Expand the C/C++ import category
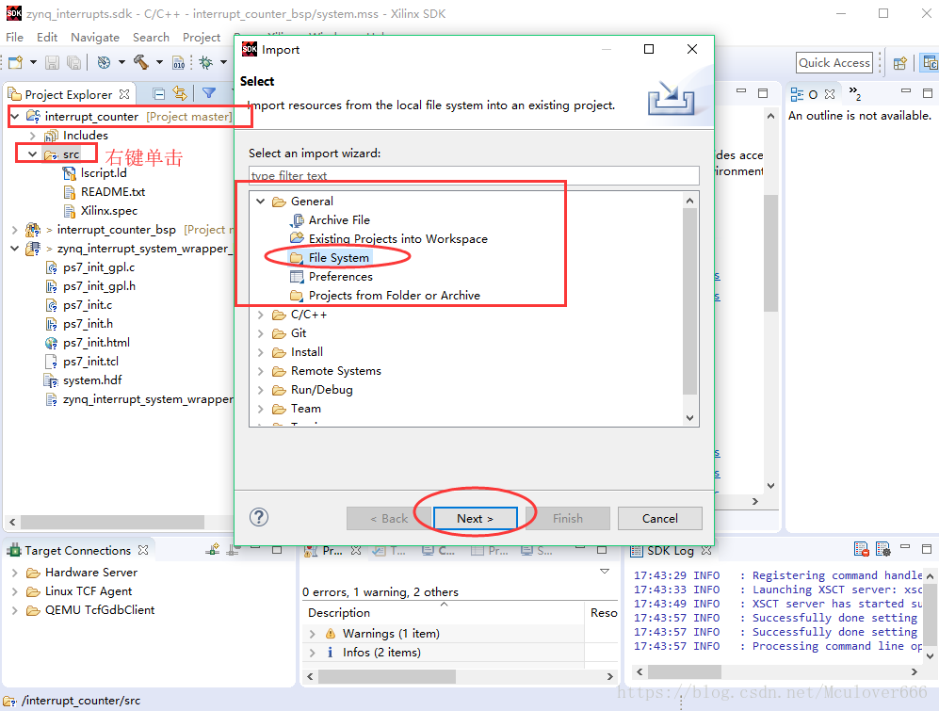The width and height of the screenshot is (939, 711). pos(261,315)
